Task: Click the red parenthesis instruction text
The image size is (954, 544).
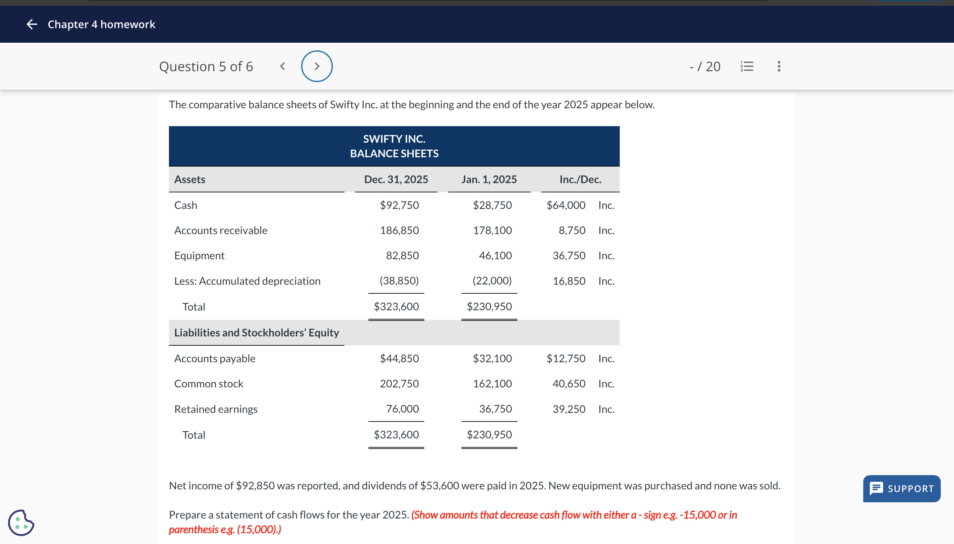Action: coord(574,515)
